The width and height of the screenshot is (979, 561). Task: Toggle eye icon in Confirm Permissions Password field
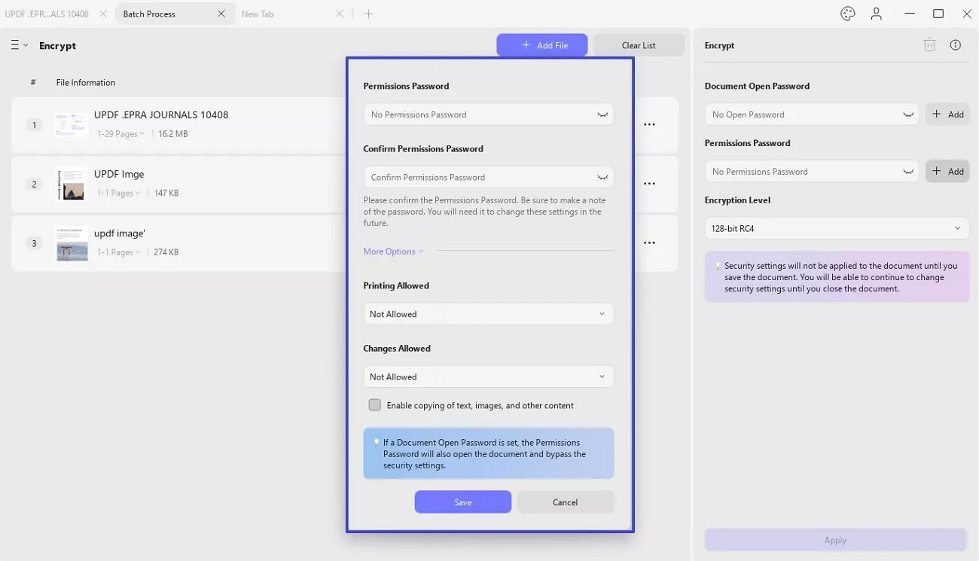click(602, 178)
